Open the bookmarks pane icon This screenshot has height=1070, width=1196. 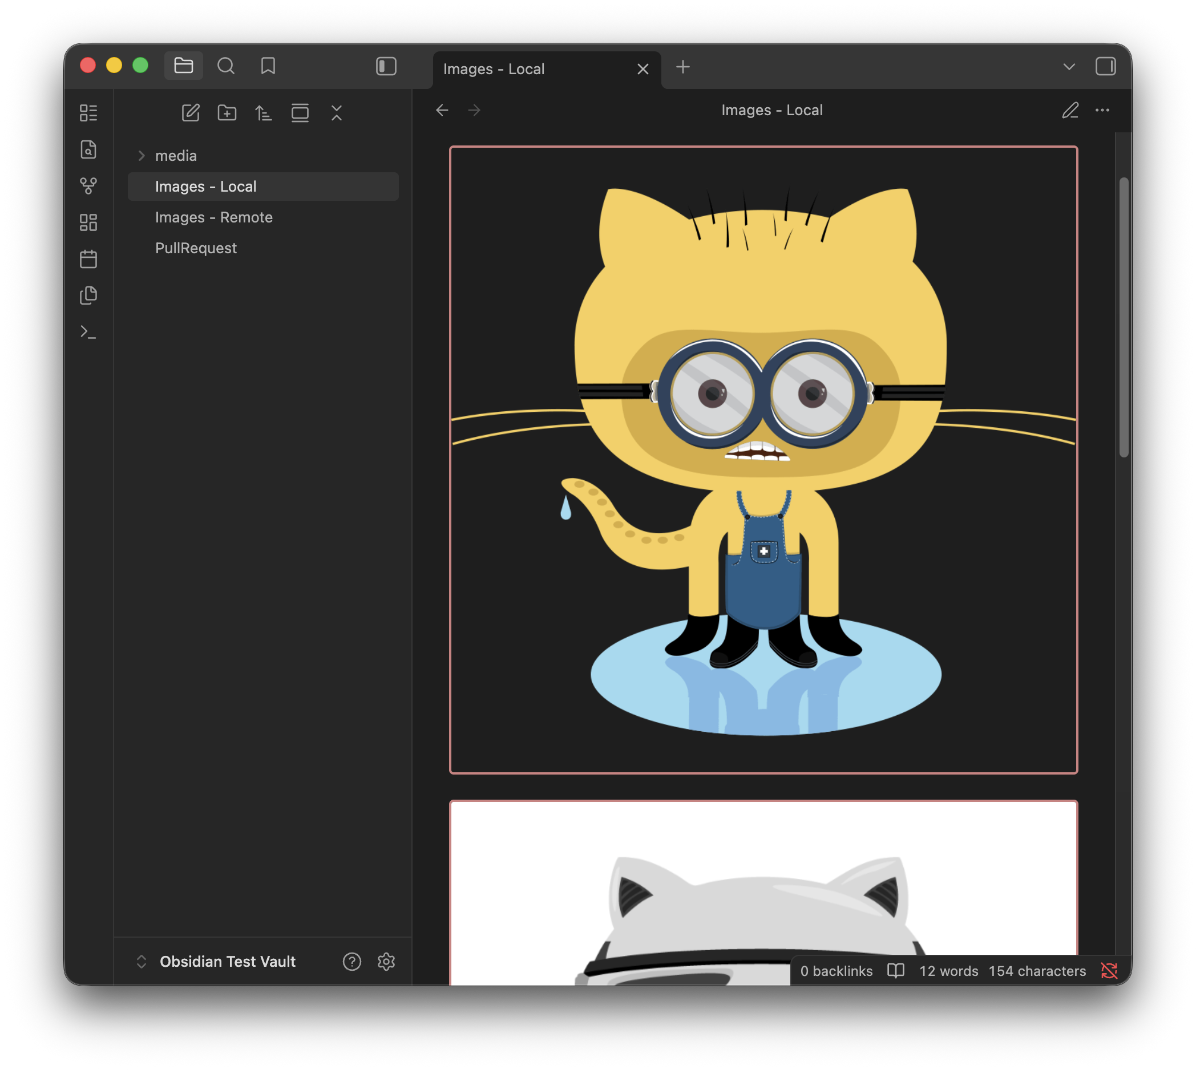point(268,66)
